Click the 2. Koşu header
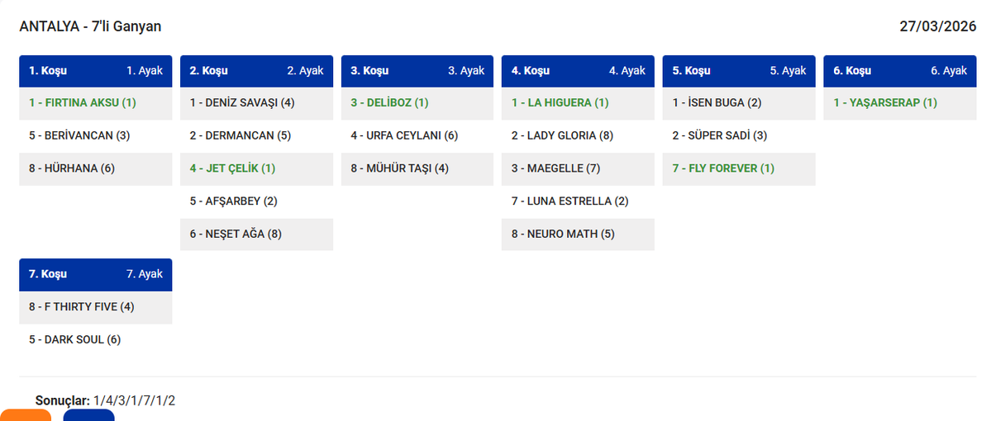The image size is (991, 421). tap(256, 71)
